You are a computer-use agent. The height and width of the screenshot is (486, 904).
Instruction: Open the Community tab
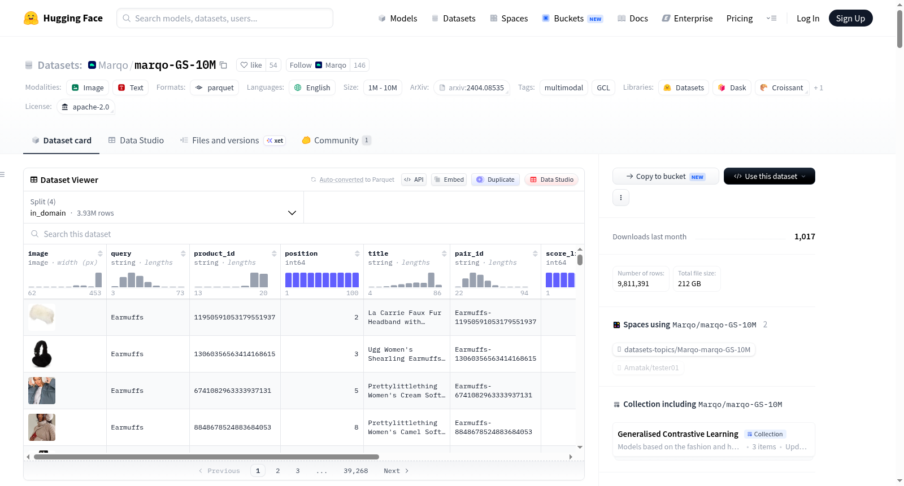336,141
